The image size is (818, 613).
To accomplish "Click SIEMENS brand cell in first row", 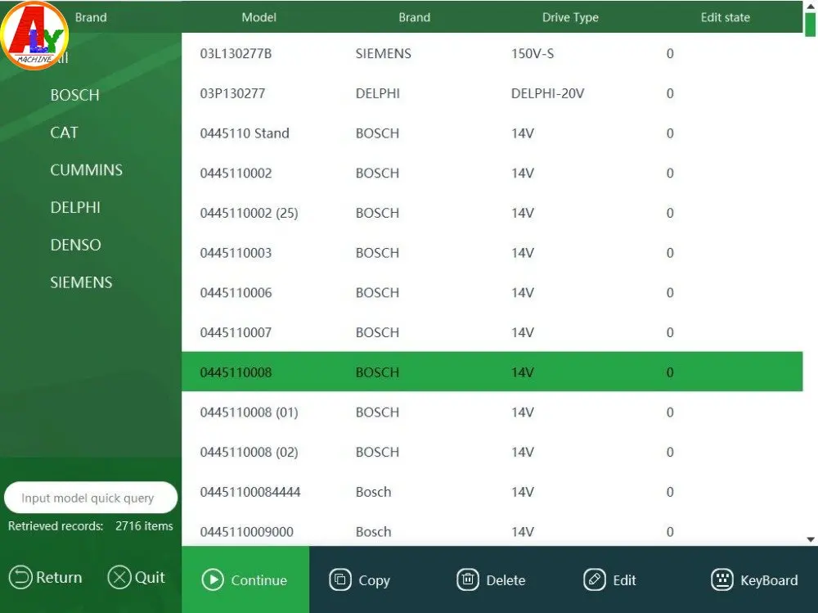I will (383, 53).
